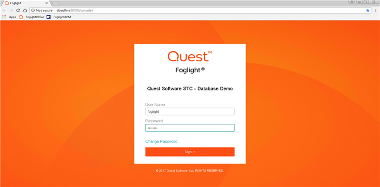Minimize the Chrome window
380x187 pixels.
click(359, 2)
